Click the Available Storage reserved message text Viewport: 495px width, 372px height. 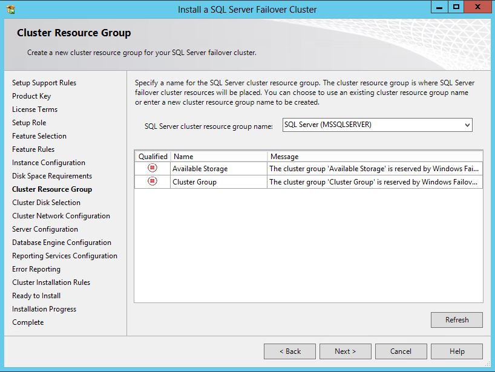coord(374,169)
